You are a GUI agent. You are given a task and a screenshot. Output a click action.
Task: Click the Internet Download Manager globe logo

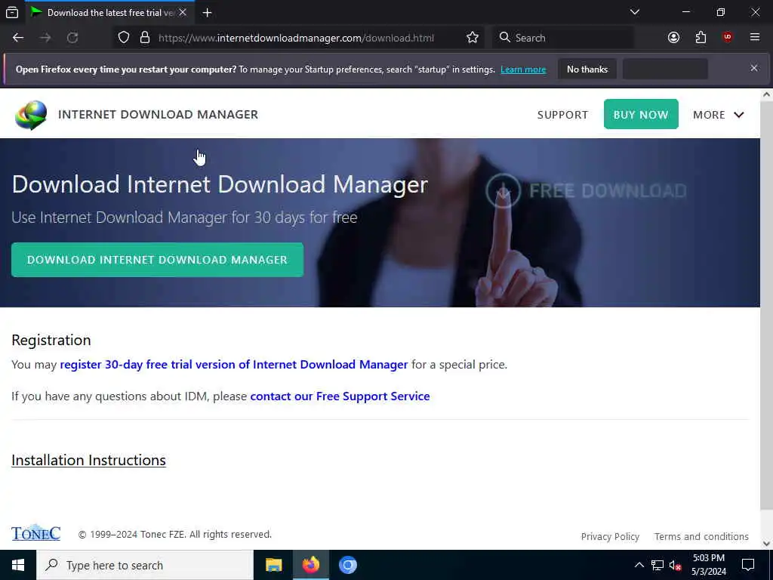coord(31,115)
